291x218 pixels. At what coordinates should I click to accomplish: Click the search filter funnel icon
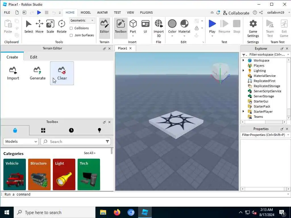coord(107,142)
